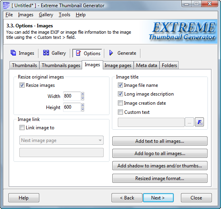Select the Options step checkmark icon

[x=78, y=53]
